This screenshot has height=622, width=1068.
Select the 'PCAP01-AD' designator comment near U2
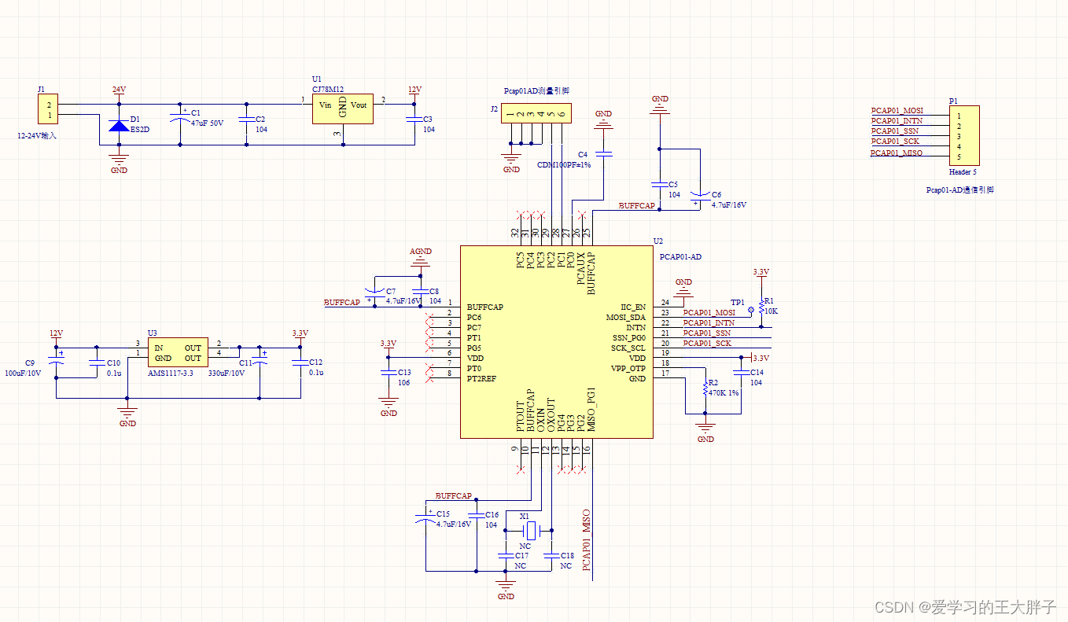[x=680, y=256]
